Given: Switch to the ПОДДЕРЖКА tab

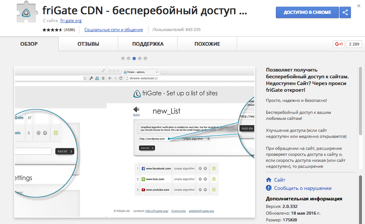Looking at the screenshot, I should click(x=148, y=44).
